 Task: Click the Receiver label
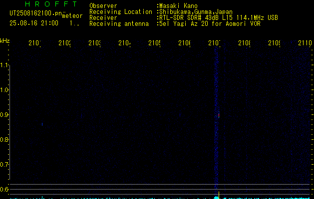coord(103,18)
